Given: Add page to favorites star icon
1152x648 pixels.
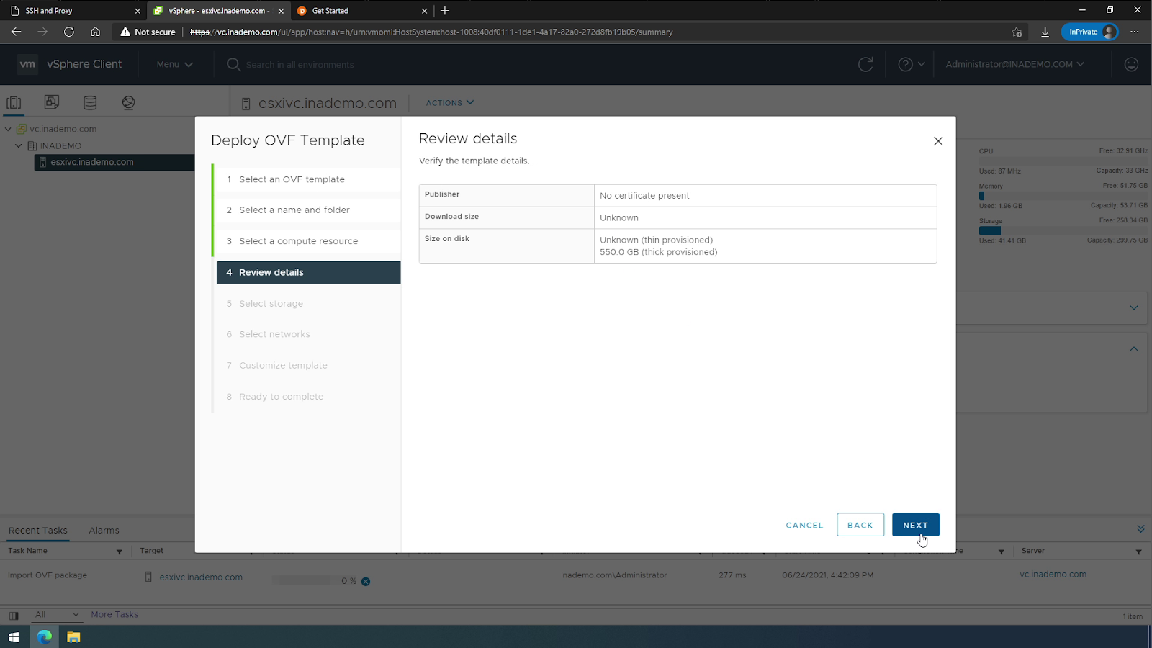Looking at the screenshot, I should point(1017,32).
